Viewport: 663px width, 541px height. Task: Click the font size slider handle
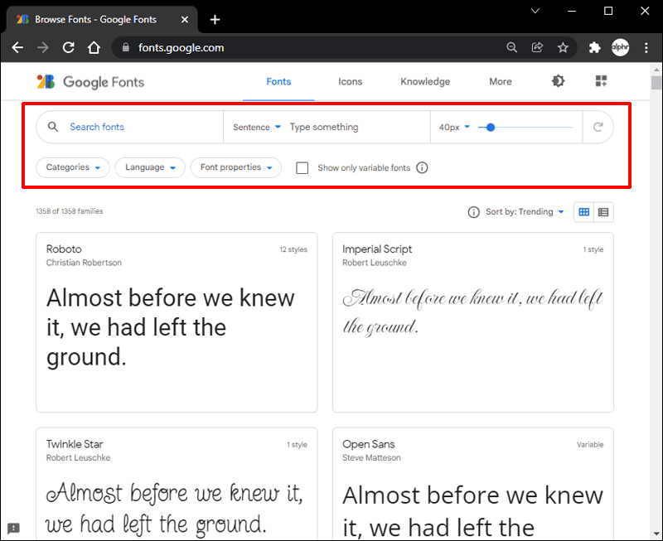pos(491,128)
